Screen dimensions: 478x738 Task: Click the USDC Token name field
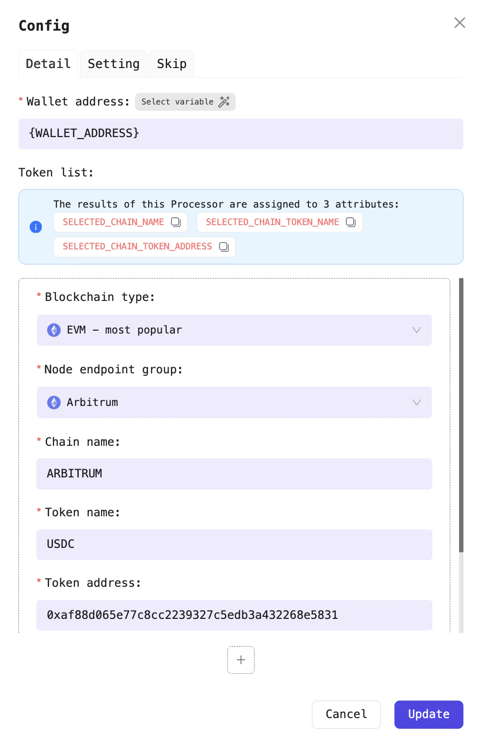click(x=234, y=545)
